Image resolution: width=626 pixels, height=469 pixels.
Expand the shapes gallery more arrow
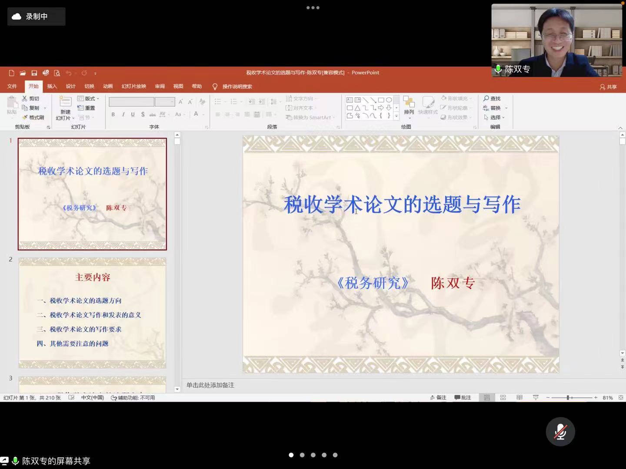[x=396, y=116]
